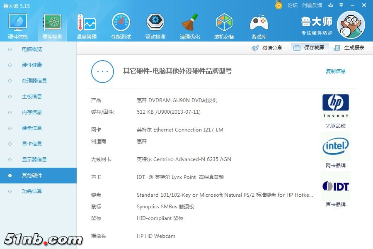Select 显卡信息 in the sidebar
Image resolution: width=373 pixels, height=249 pixels.
pyautogui.click(x=32, y=144)
